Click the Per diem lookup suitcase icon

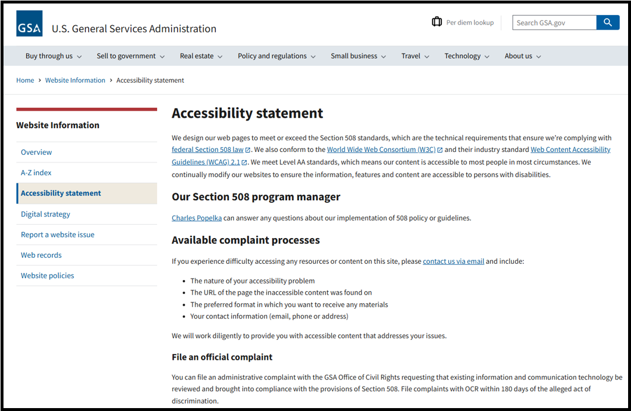(437, 22)
